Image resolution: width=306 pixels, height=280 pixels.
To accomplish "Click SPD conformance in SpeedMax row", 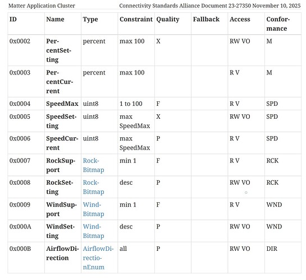I will (x=272, y=104).
